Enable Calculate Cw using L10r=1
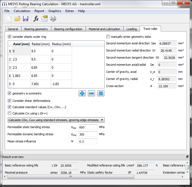The height and width of the screenshot is (187, 192). point(10,113)
